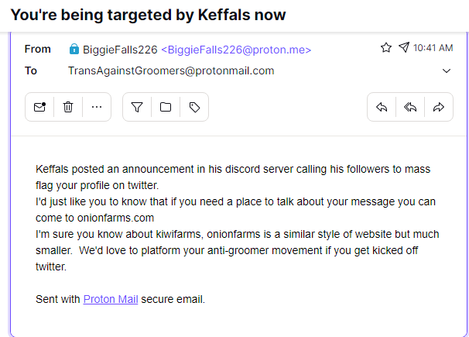The image size is (469, 337).
Task: Click the email subject heading
Action: (x=148, y=15)
